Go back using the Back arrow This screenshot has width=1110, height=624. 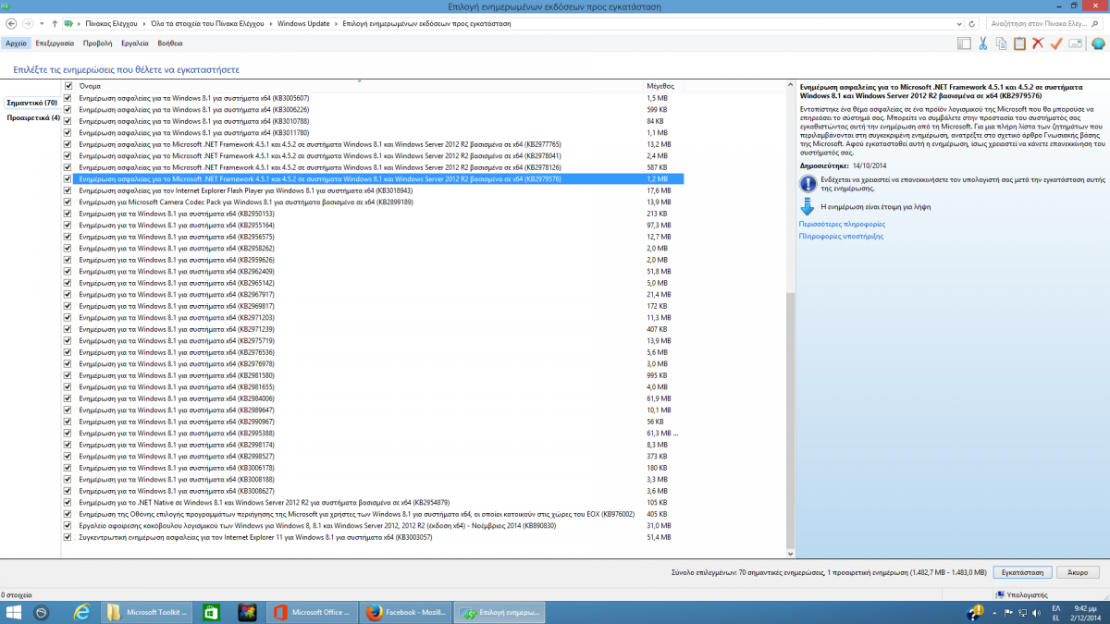10,22
